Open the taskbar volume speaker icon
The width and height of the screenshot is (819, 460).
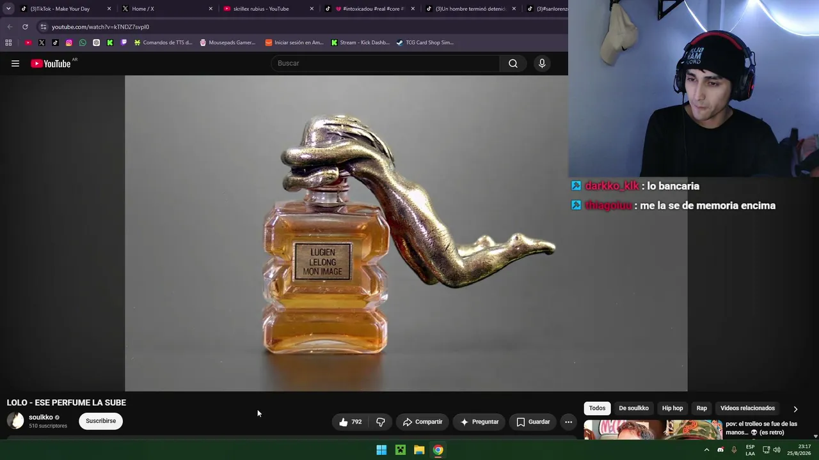[777, 450]
